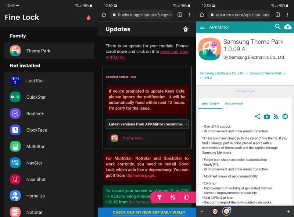Tap the flame icon in Fine Lock header
Viewport: 294px width, 217px height.
pos(89,18)
